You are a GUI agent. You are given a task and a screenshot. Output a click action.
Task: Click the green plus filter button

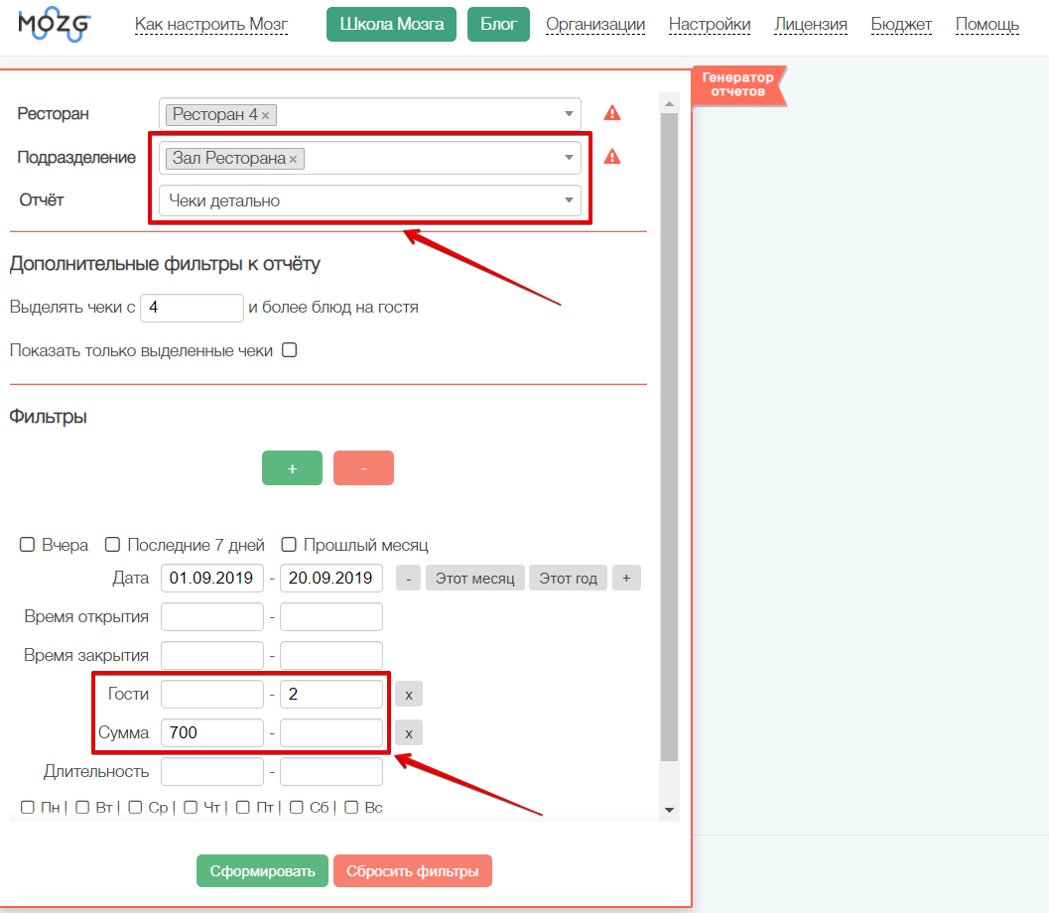[292, 468]
